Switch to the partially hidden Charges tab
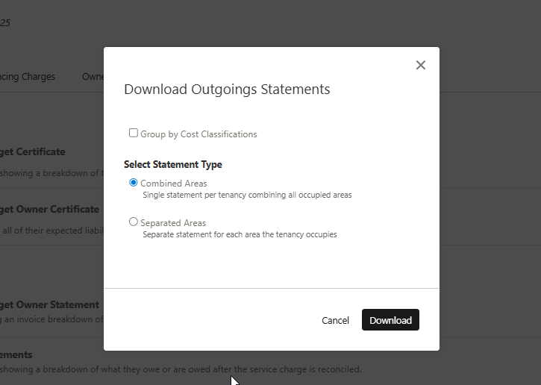The image size is (541, 385). [x=28, y=77]
